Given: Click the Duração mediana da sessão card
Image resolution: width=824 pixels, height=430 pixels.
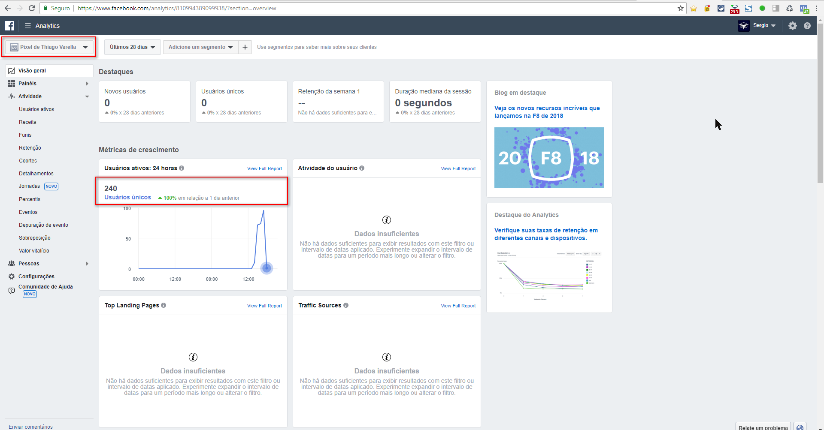Looking at the screenshot, I should [x=435, y=102].
